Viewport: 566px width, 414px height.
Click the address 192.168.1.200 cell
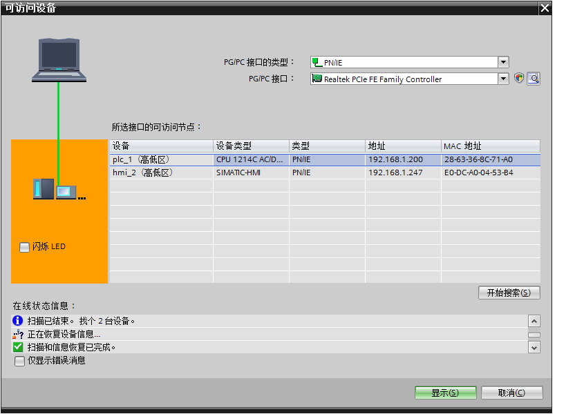click(x=403, y=159)
